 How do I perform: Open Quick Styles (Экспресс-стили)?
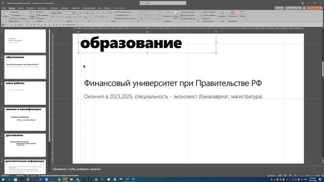[176, 16]
